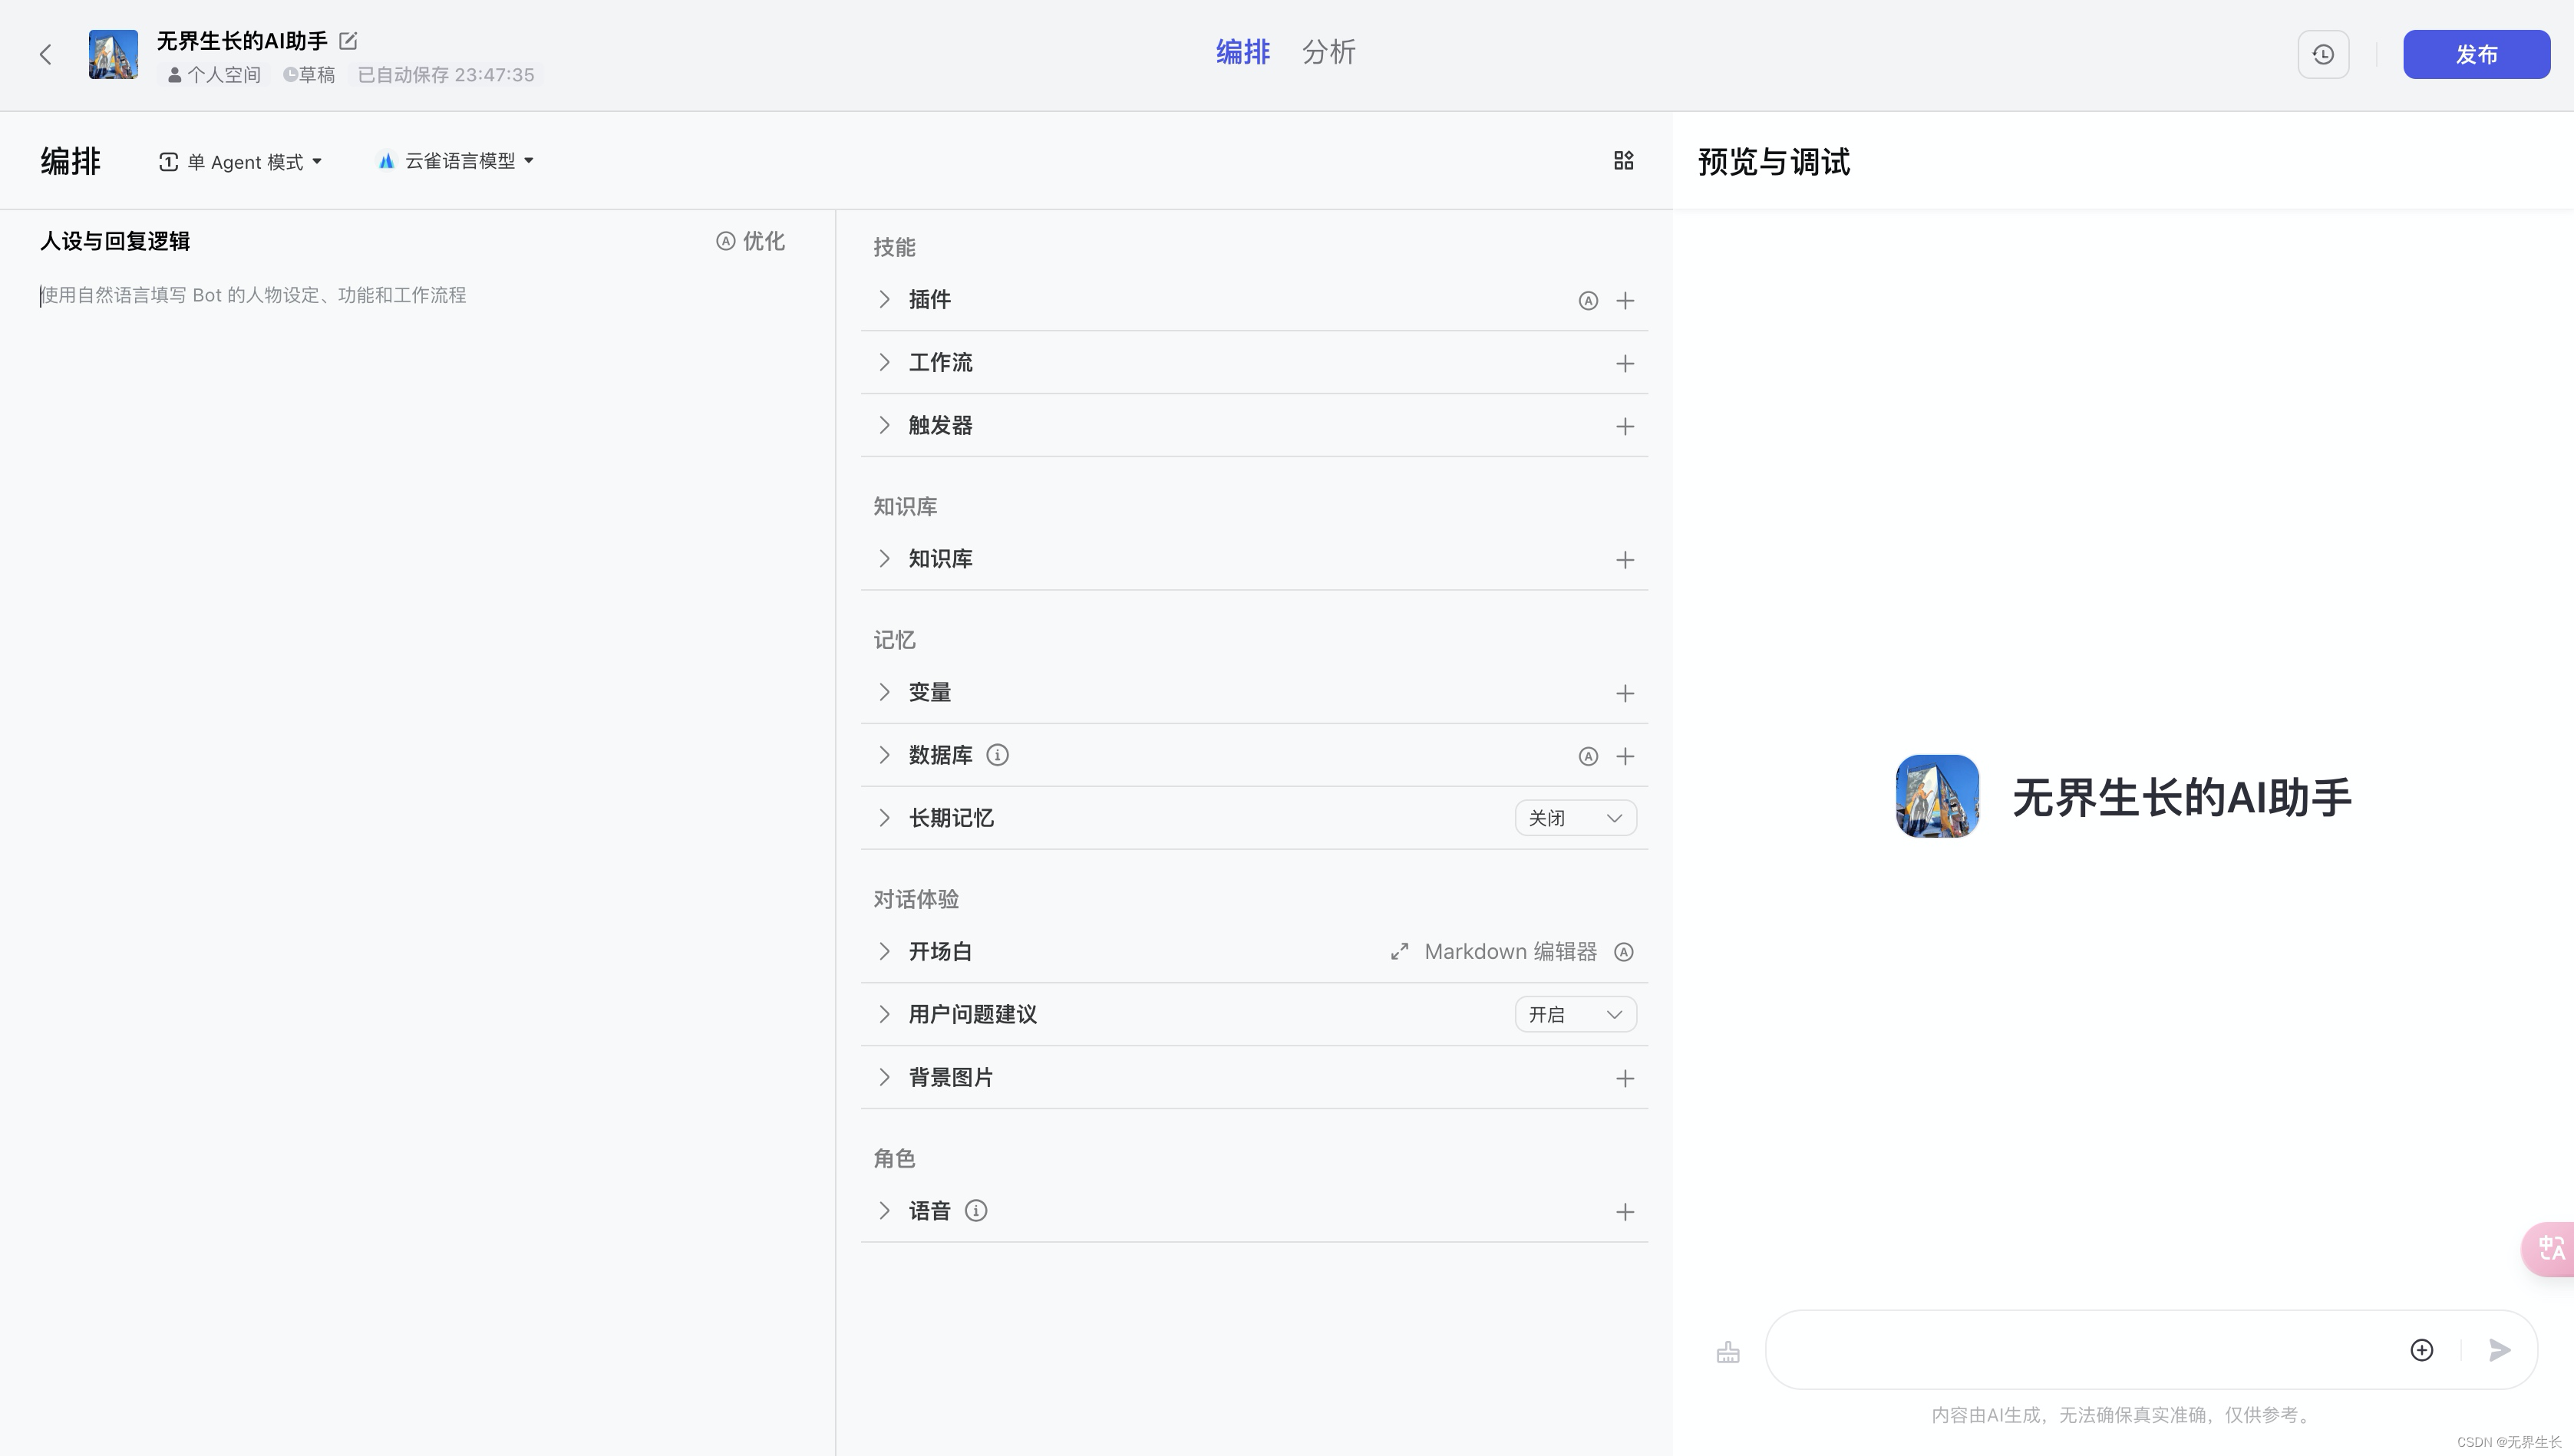
Task: Click the plus icon to add 插件
Action: (x=1625, y=301)
